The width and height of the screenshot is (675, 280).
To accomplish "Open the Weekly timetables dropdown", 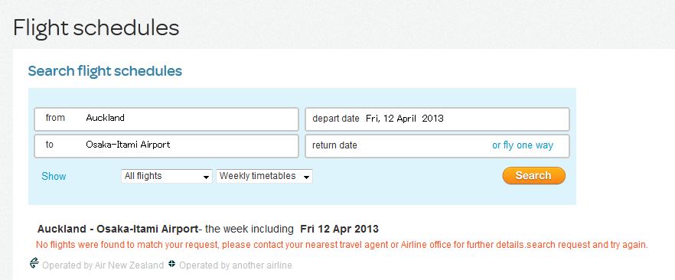I will point(264,176).
